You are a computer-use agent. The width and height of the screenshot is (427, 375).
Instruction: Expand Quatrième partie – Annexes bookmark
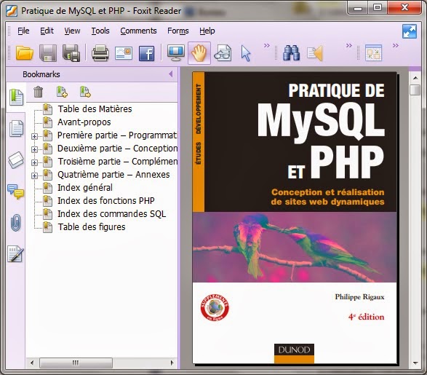[35, 175]
